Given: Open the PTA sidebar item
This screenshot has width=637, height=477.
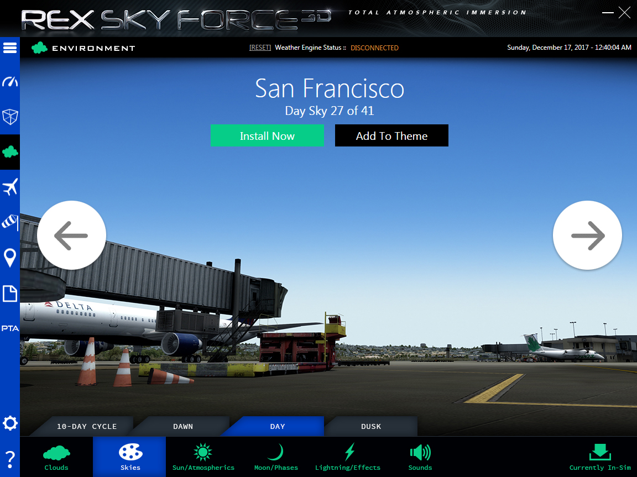Looking at the screenshot, I should [x=10, y=328].
